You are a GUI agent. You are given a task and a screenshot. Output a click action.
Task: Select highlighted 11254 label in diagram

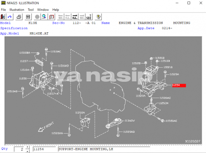179,85
